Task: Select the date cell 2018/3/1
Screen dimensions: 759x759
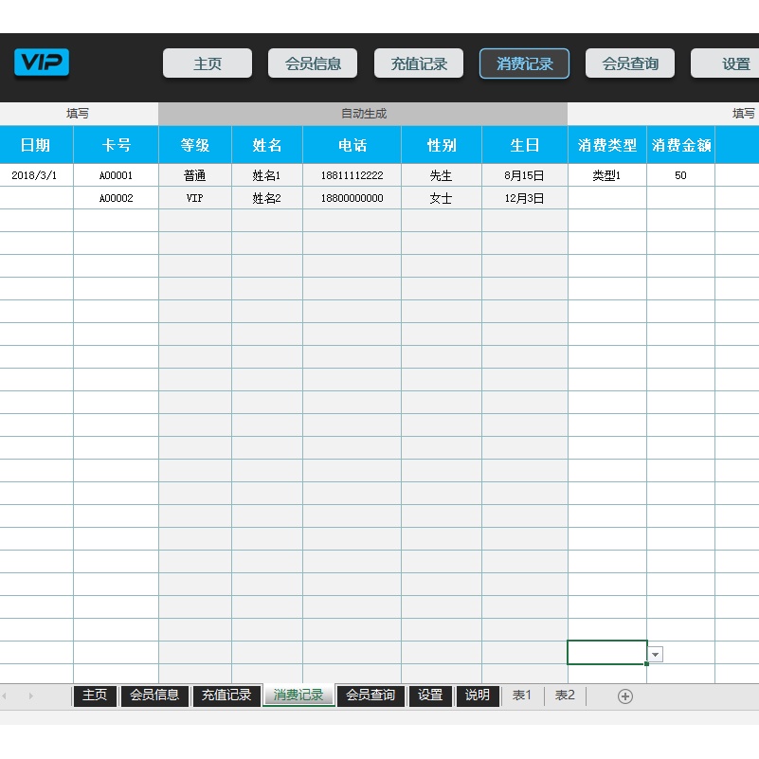Action: pos(35,176)
